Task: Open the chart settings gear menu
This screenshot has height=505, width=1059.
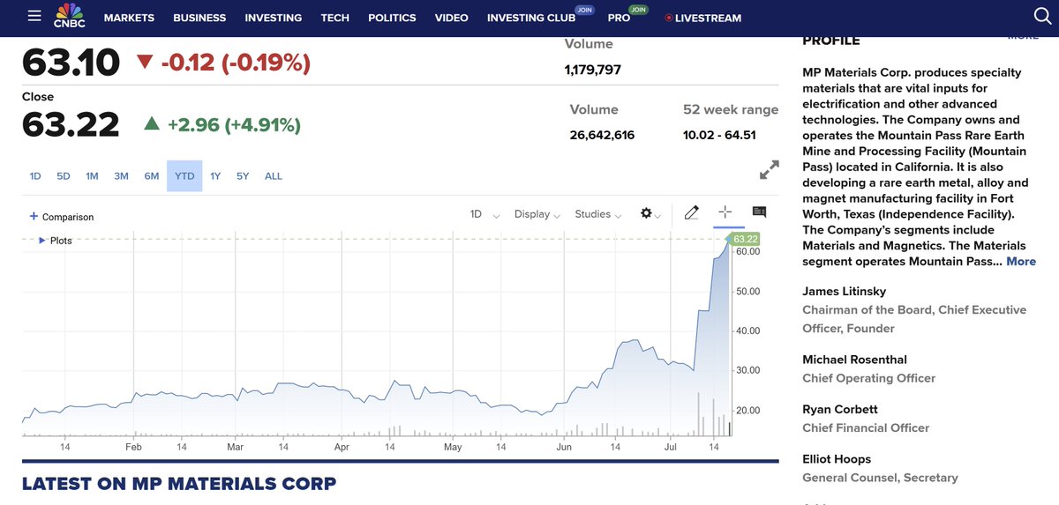Action: click(x=650, y=214)
